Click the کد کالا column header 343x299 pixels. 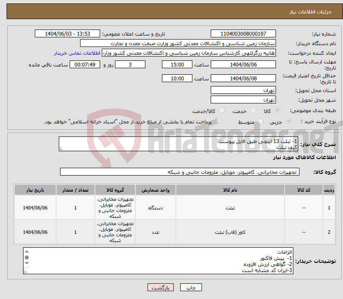(x=304, y=190)
